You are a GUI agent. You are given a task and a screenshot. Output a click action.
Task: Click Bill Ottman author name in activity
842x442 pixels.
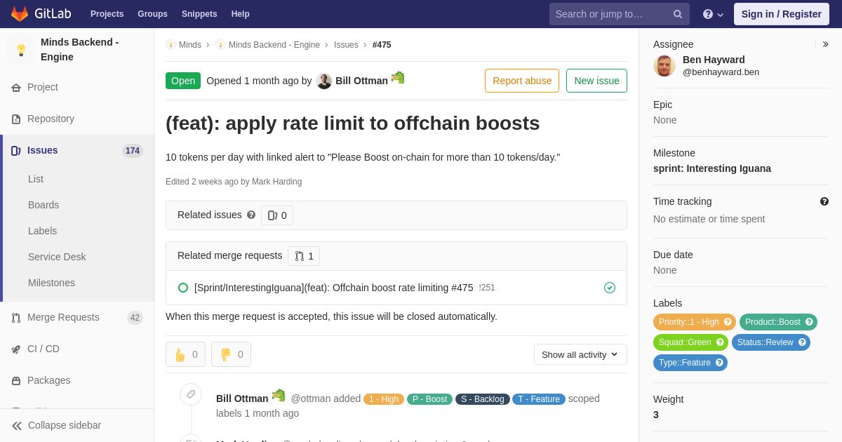(x=242, y=399)
